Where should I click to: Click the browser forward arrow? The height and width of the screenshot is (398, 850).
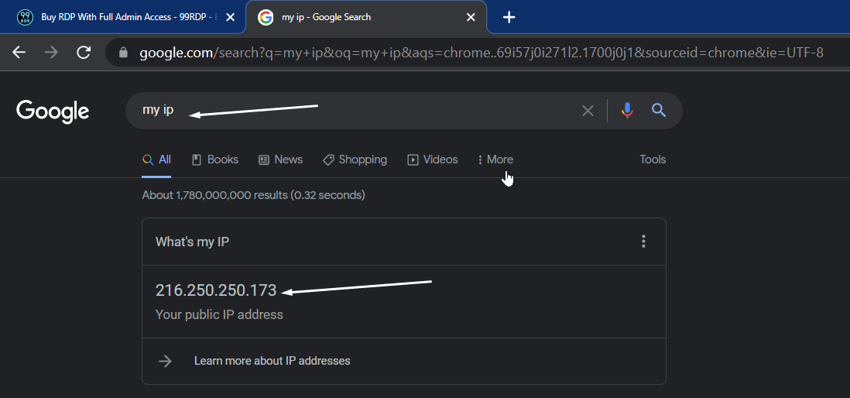point(51,53)
